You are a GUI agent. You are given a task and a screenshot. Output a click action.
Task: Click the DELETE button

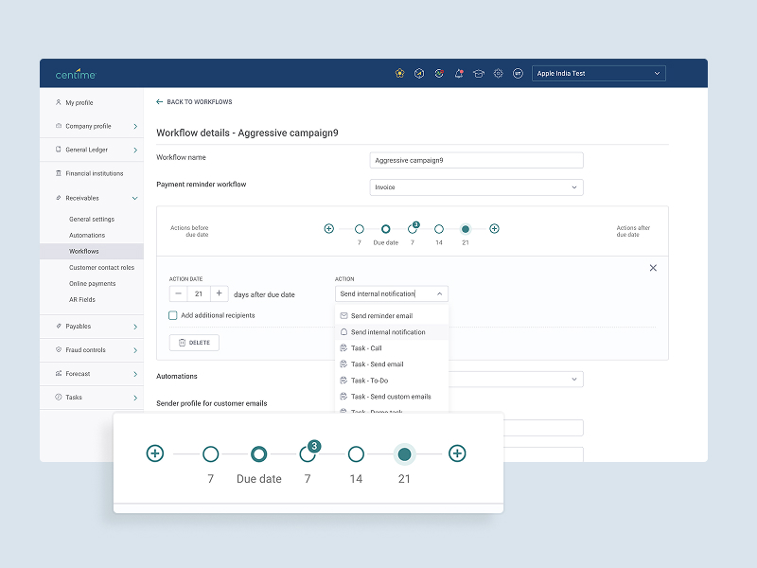pos(194,343)
